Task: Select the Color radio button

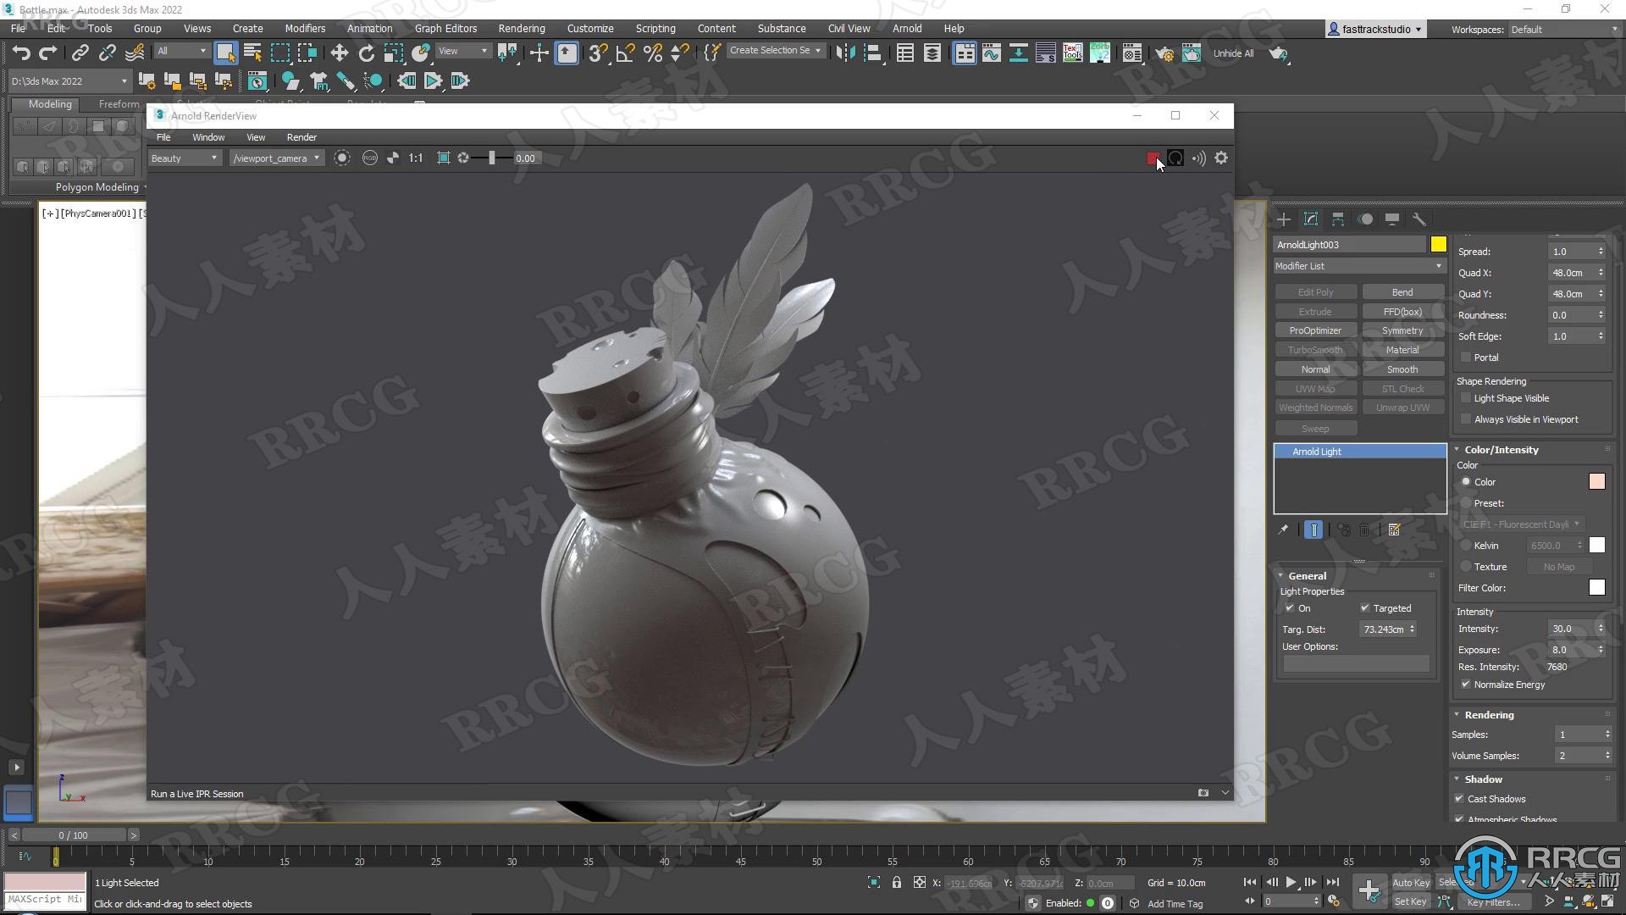Action: tap(1465, 482)
